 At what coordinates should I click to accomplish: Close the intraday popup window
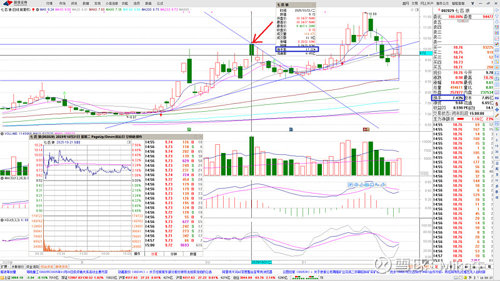click(x=200, y=137)
